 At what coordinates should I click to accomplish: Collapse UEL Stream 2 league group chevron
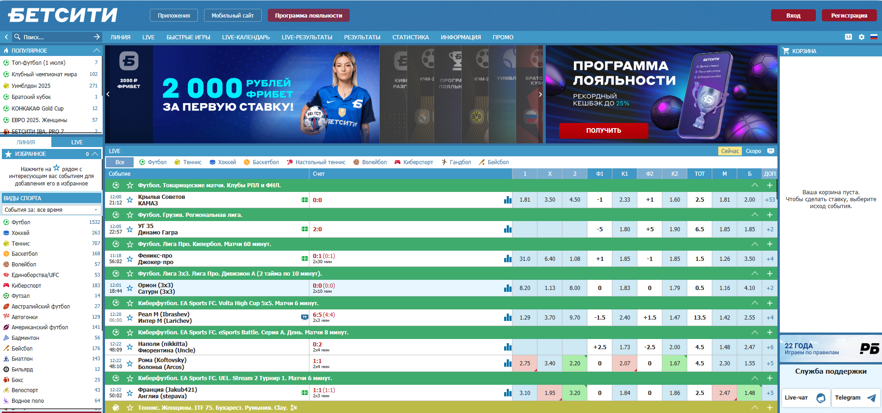pos(755,378)
